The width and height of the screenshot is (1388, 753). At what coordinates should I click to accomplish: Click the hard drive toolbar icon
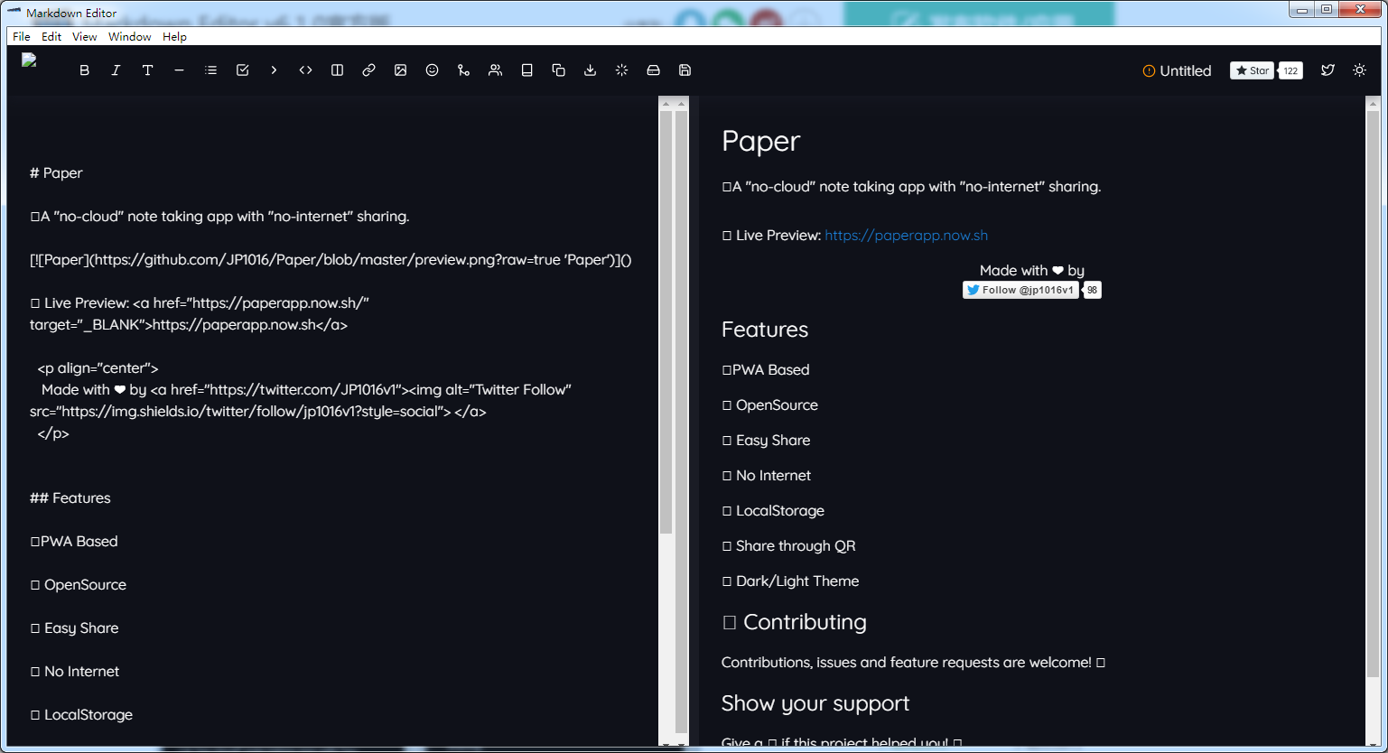tap(653, 70)
